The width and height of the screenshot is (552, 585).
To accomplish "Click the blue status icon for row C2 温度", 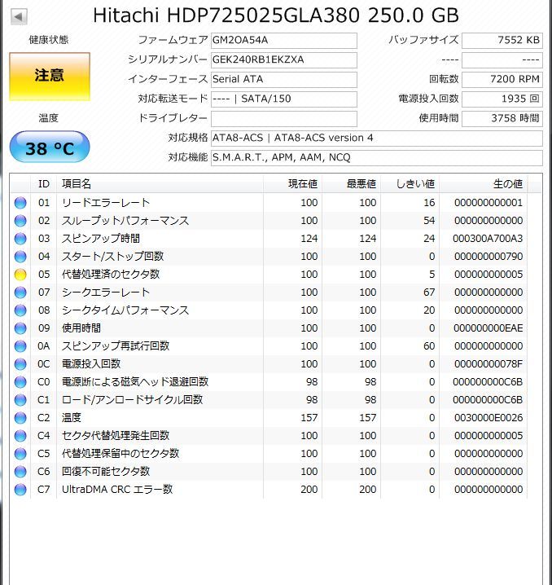I will click(20, 418).
